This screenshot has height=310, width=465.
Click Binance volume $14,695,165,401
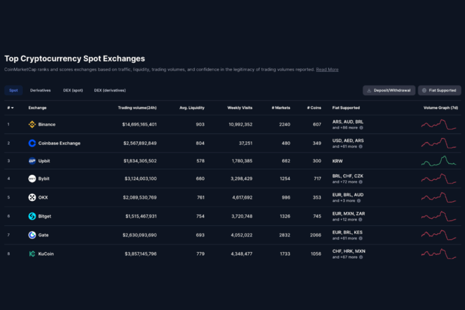pos(139,124)
